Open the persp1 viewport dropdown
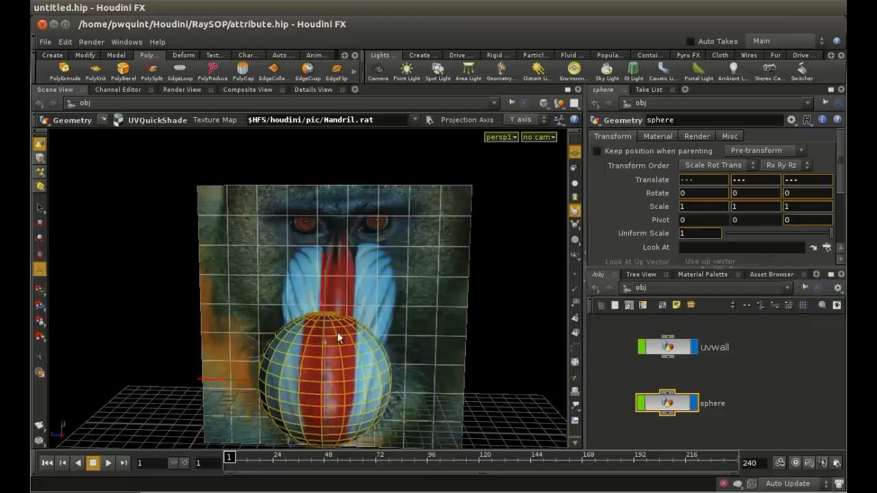The height and width of the screenshot is (493, 877). (x=501, y=137)
